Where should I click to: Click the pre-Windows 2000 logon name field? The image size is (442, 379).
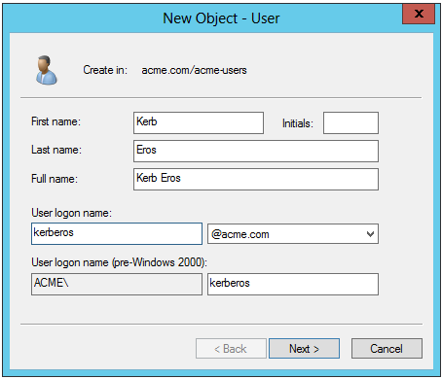click(x=293, y=284)
